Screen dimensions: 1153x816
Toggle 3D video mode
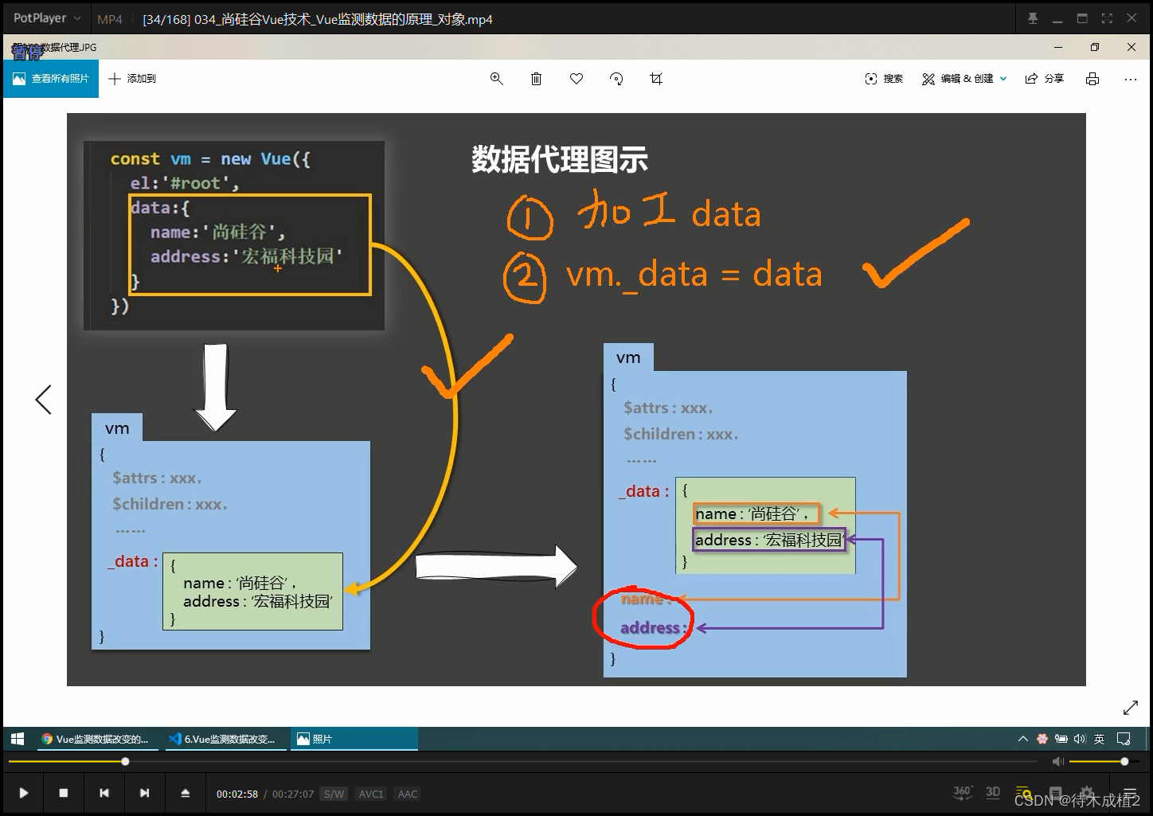pyautogui.click(x=993, y=791)
